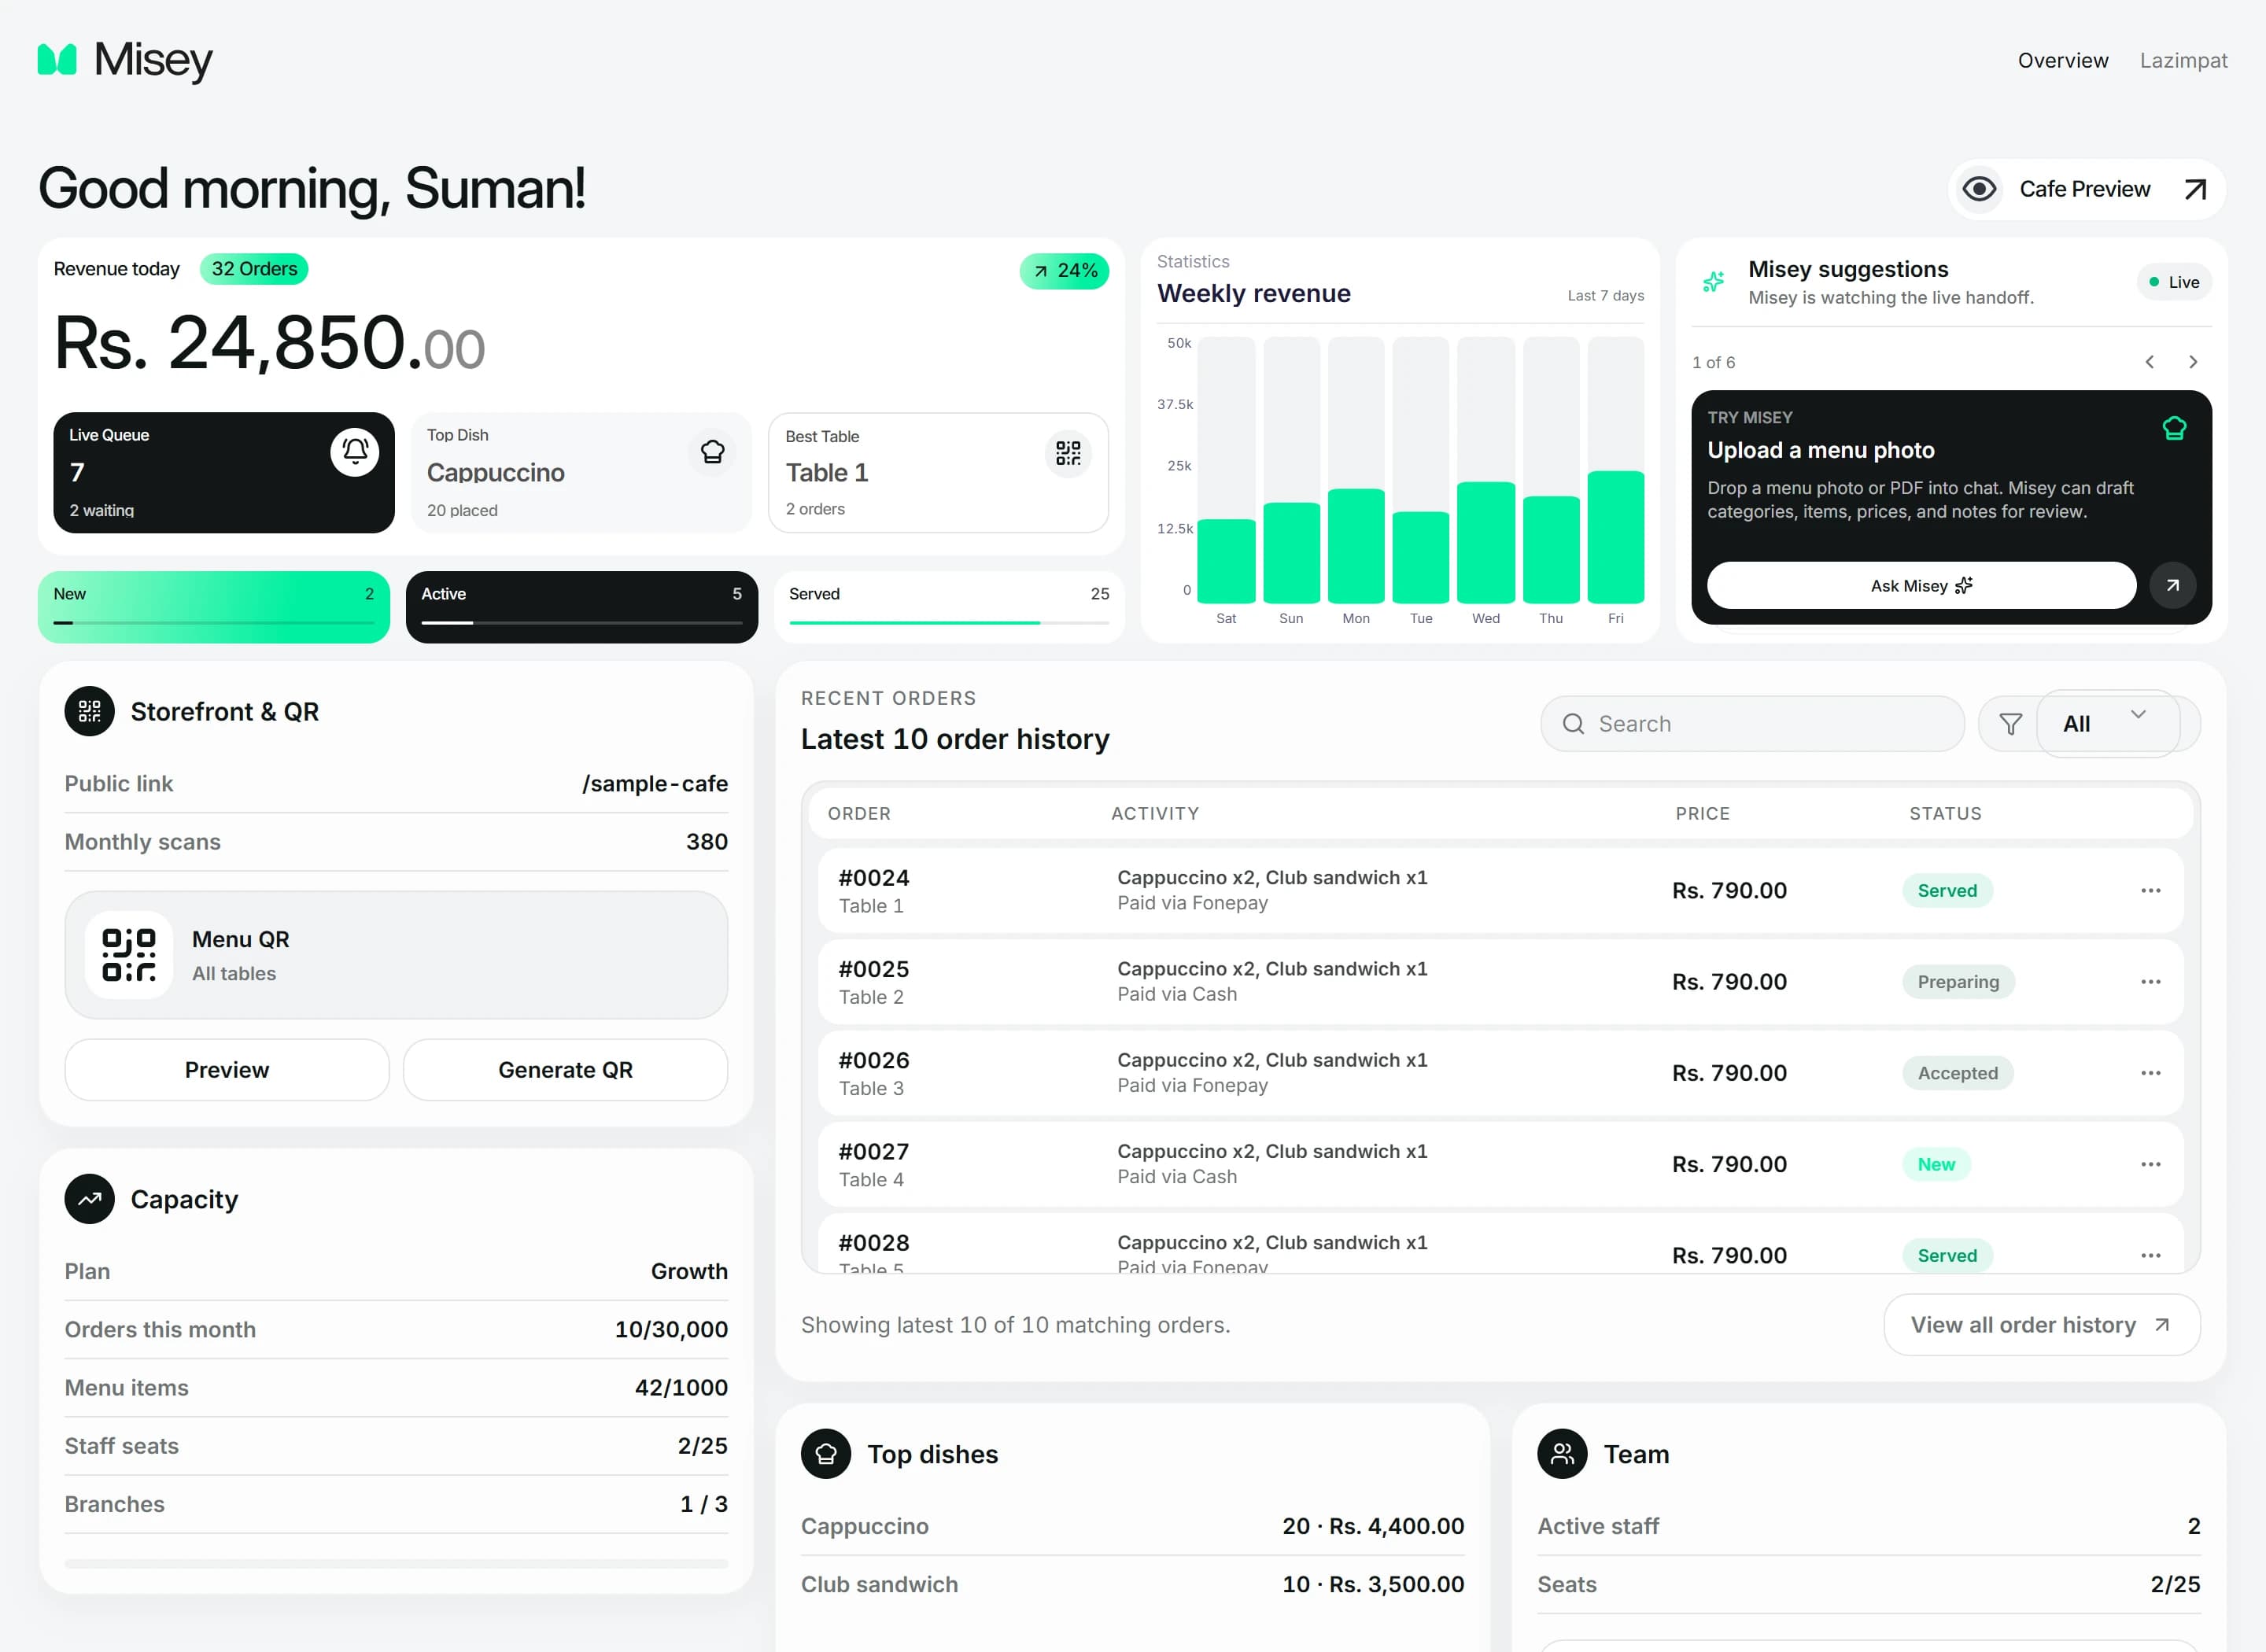The image size is (2266, 1652).
Task: Toggle the Live status pill
Action: (2174, 282)
